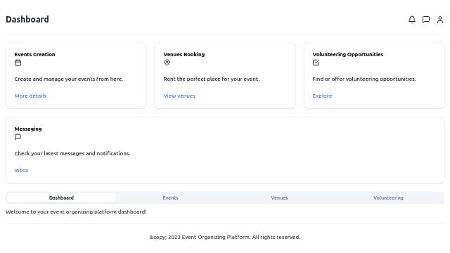Open the Explore volunteering link
The width and height of the screenshot is (450, 253).
322,96
